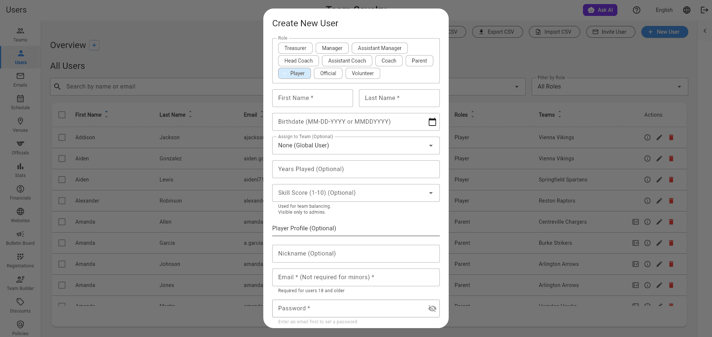
Task: Open Financials in the sidebar
Action: [20, 193]
